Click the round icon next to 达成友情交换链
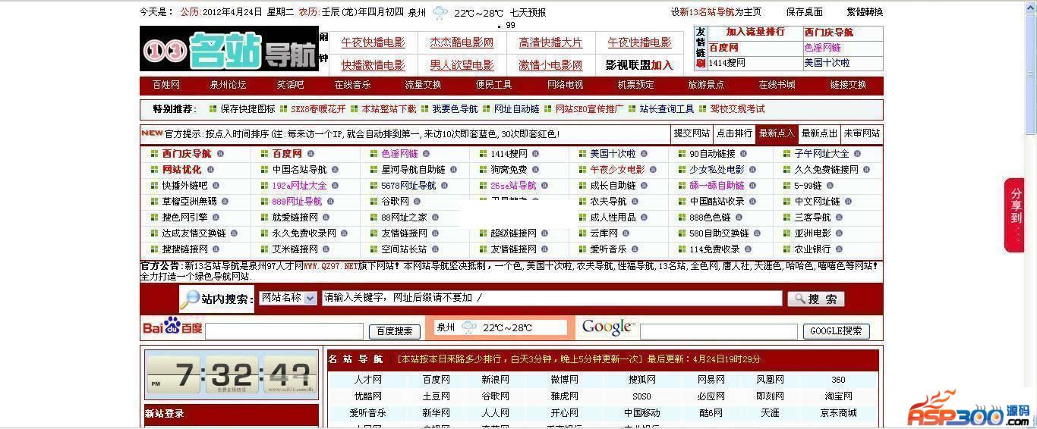The height and width of the screenshot is (429, 1037). (x=234, y=233)
